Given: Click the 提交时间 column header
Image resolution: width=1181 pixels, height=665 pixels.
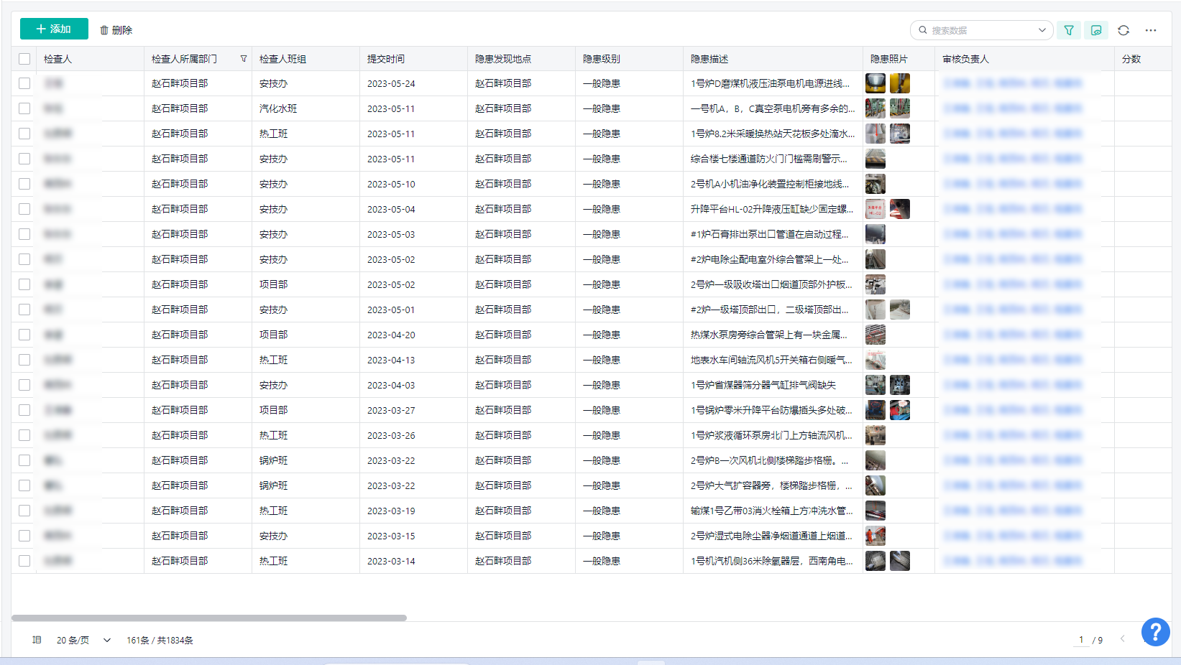Looking at the screenshot, I should click(386, 59).
